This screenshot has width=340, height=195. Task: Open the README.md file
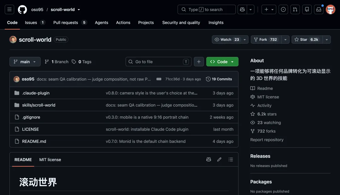[x=34, y=141]
